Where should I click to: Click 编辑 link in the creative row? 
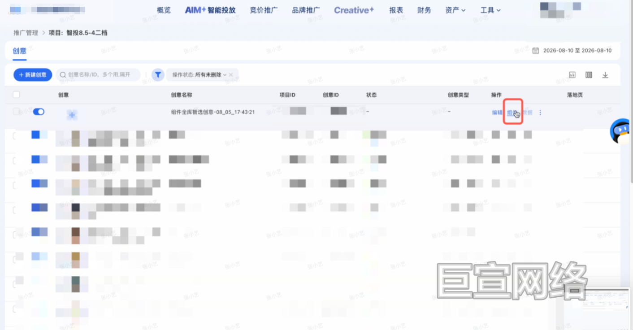pyautogui.click(x=497, y=113)
